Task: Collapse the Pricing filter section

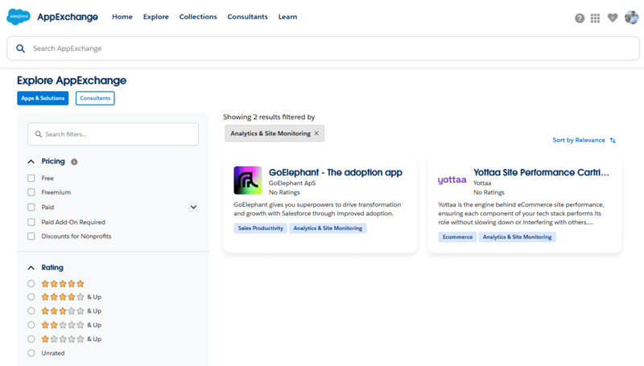Action: pyautogui.click(x=31, y=162)
